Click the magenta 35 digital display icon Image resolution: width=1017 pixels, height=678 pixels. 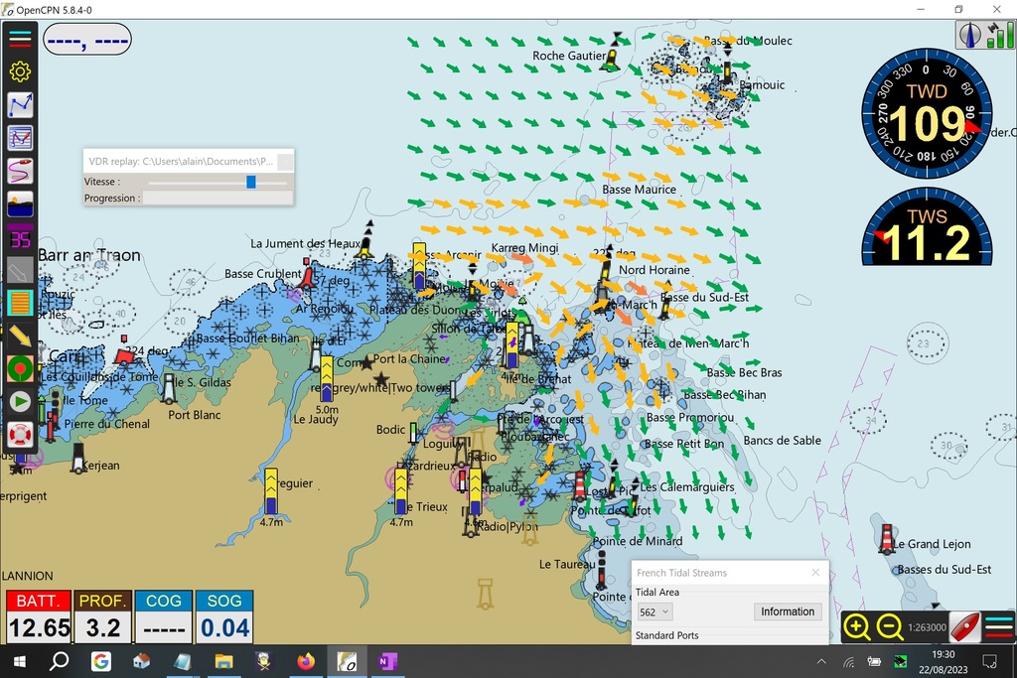[x=20, y=238]
